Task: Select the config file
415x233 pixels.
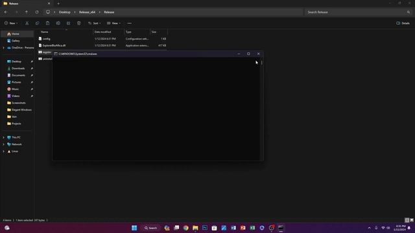Action: (102, 39)
